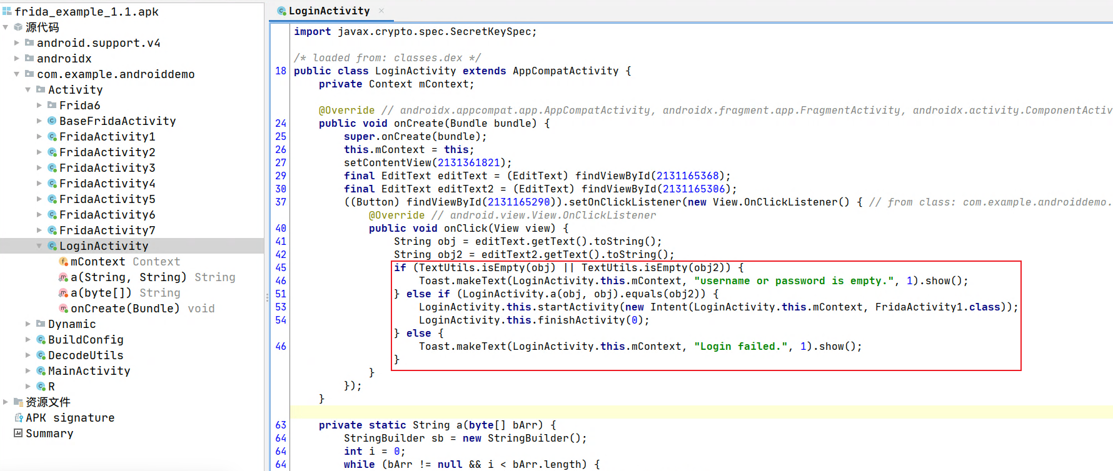Expand the MainActivity class node

click(x=28, y=370)
